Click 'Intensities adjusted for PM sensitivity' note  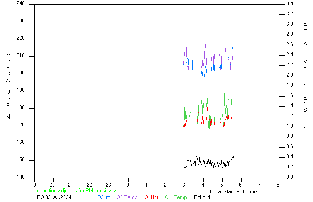point(75,190)
